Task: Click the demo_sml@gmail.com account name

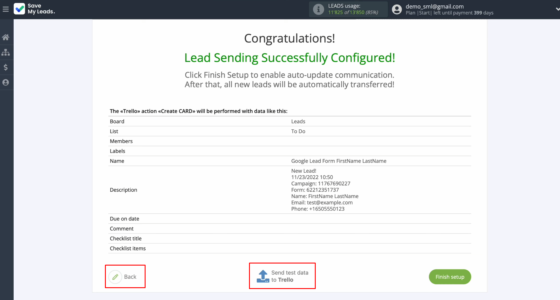Action: (435, 7)
